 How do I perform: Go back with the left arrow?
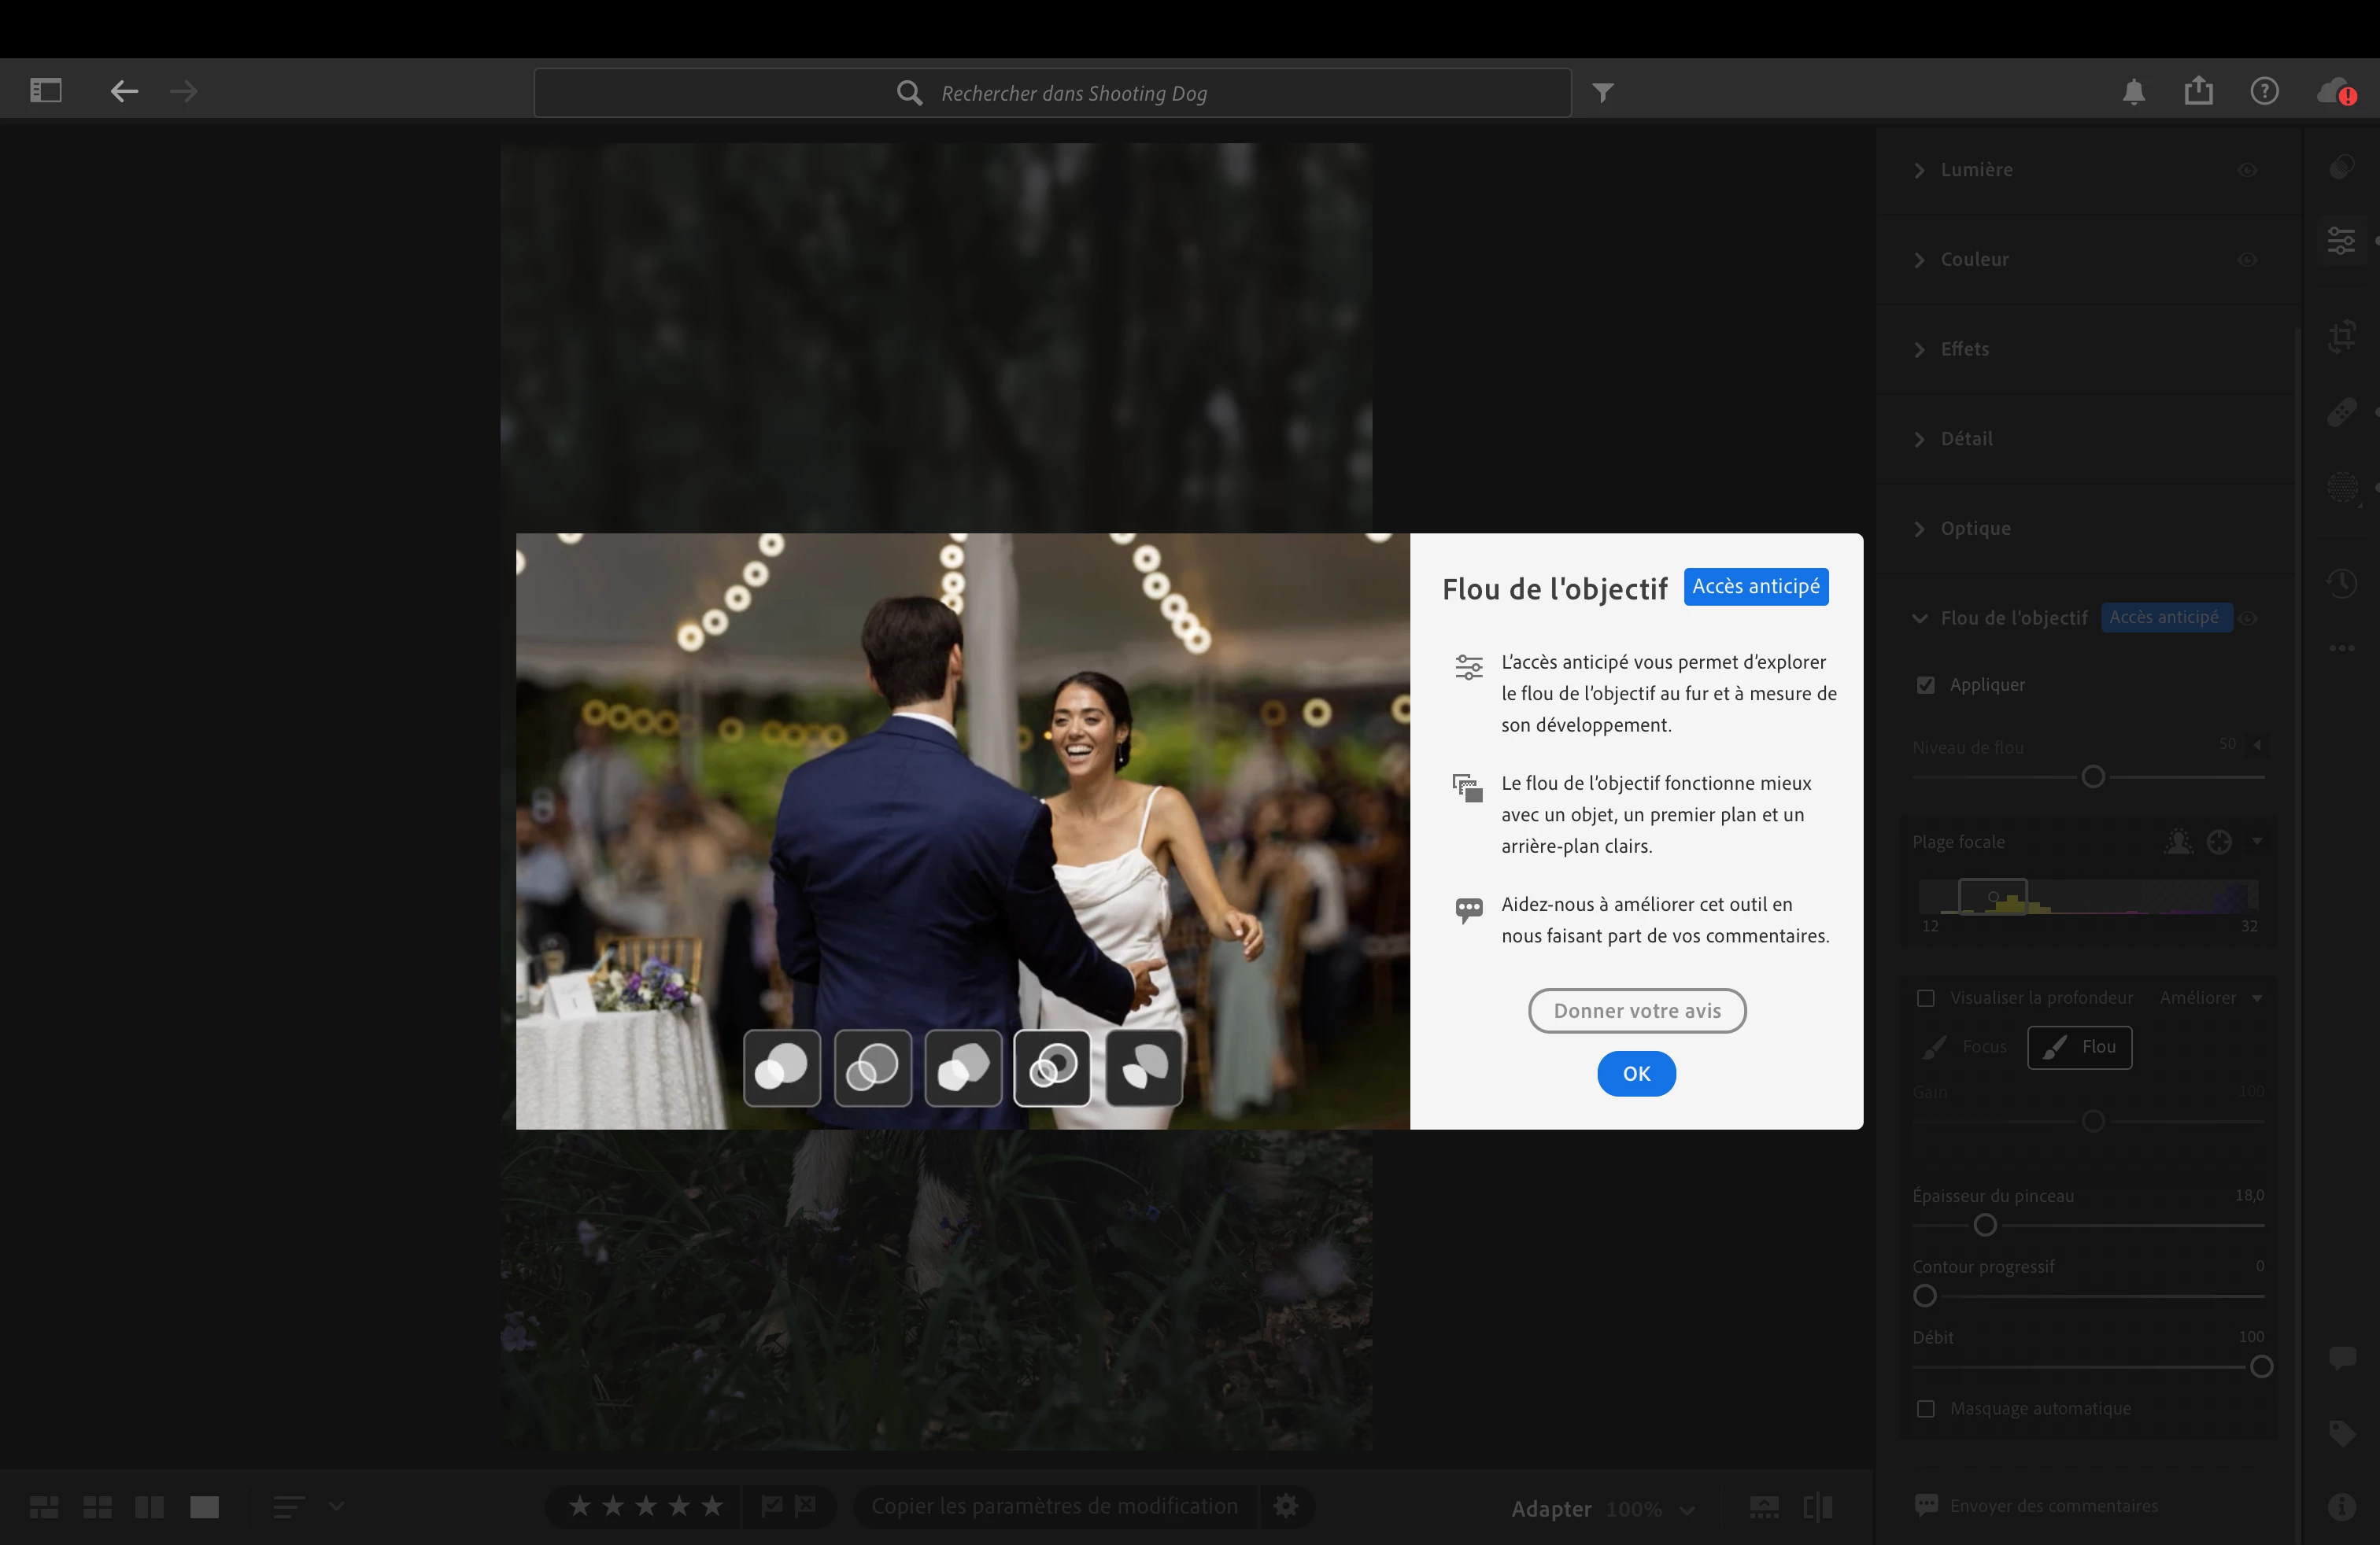(124, 92)
